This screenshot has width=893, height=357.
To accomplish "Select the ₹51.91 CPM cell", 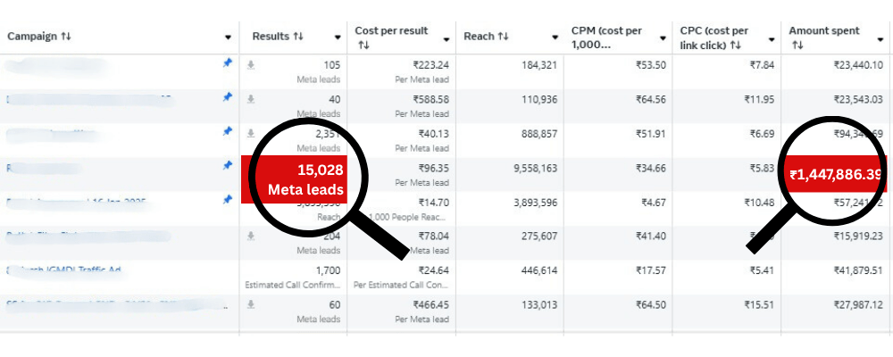I will click(x=651, y=134).
